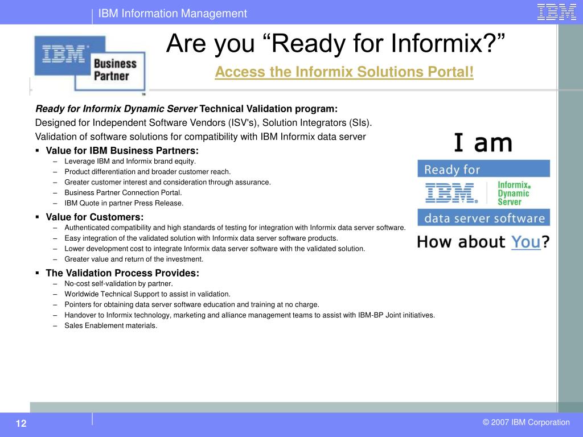The image size is (583, 437).
Task: Click 'Greater value and return of the investment.'
Action: [x=134, y=259]
